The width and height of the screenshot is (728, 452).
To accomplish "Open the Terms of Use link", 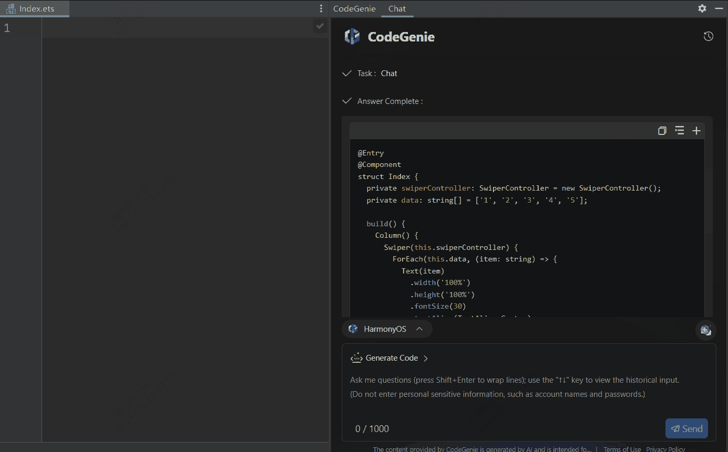I will [x=622, y=449].
